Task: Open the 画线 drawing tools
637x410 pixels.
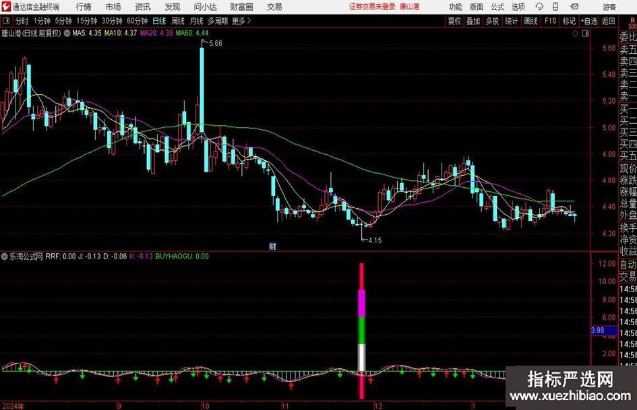Action: (x=531, y=21)
